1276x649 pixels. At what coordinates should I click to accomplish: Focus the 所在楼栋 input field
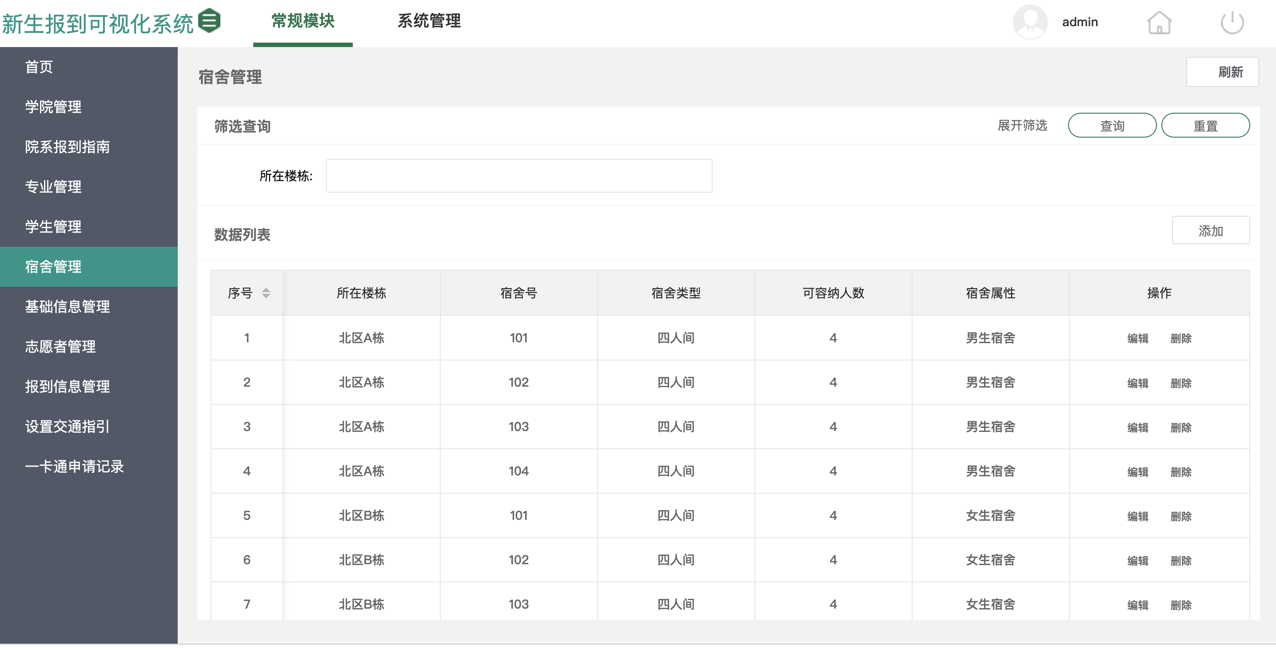[518, 176]
